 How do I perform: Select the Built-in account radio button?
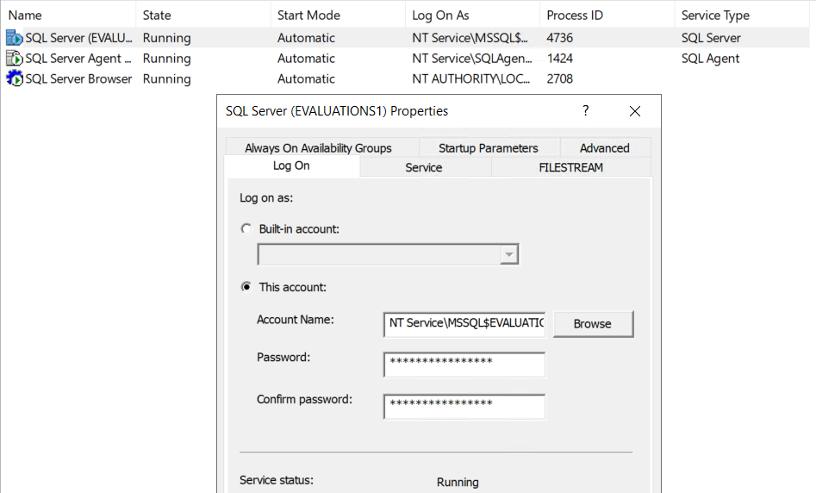[246, 229]
